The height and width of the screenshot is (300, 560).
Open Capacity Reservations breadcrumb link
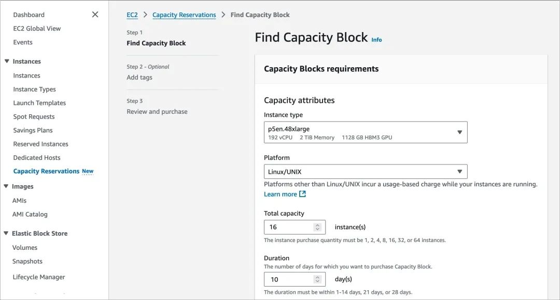tap(184, 15)
